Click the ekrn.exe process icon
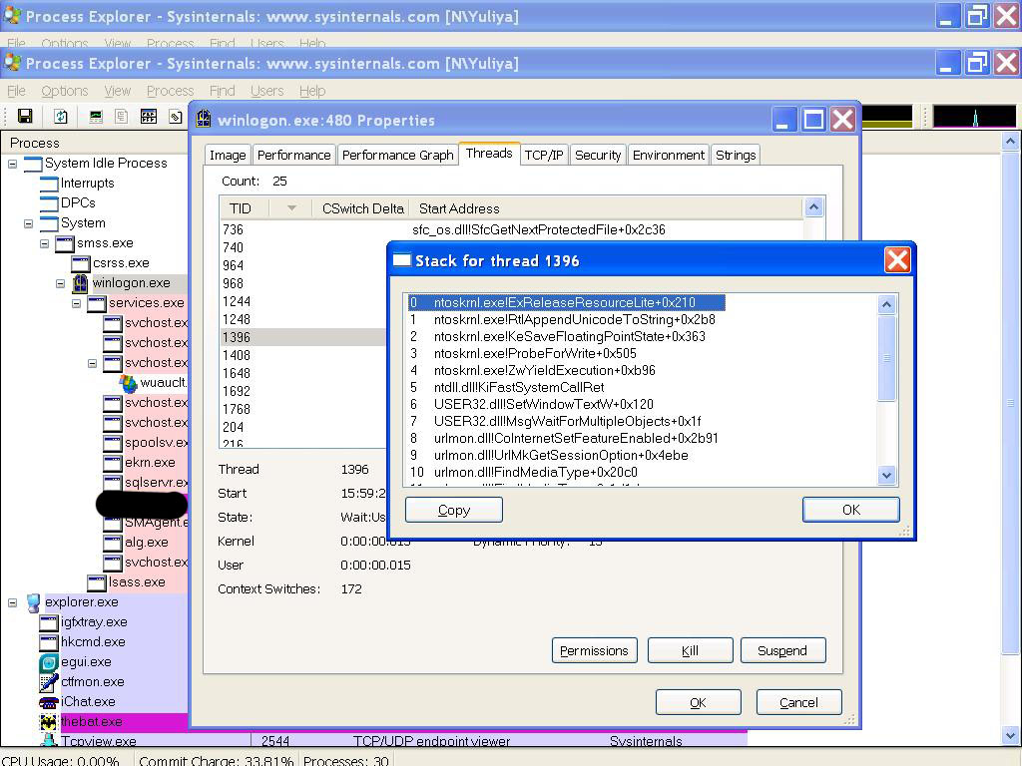Screen dimensions: 1022x766 click(113, 463)
